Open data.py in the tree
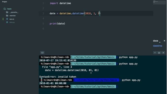This screenshot has height=94, width=167. [12, 22]
